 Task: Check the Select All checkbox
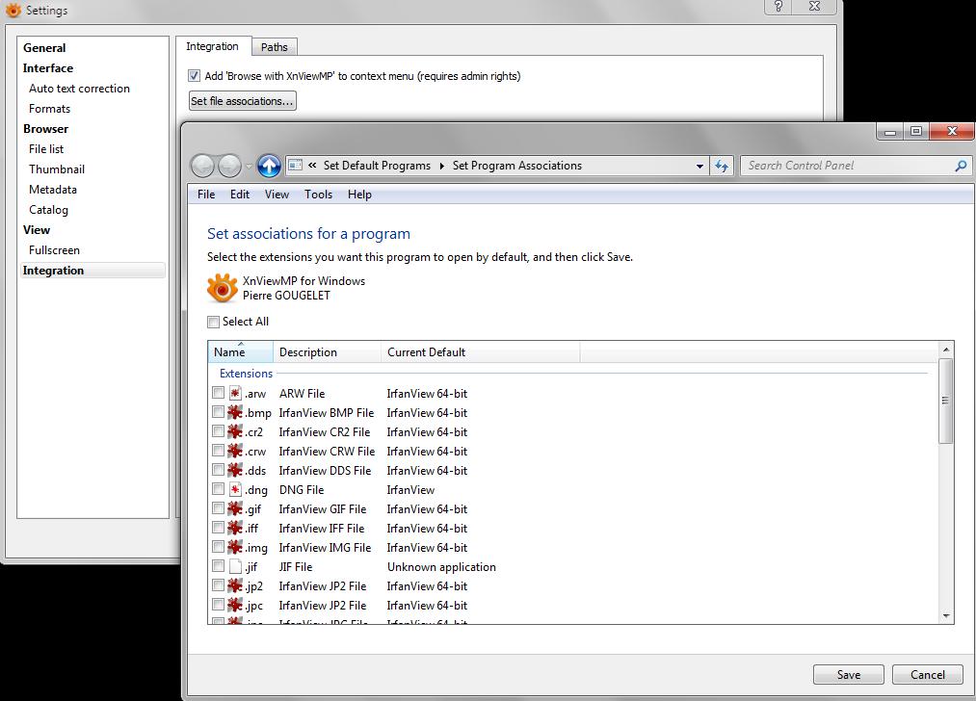click(214, 322)
